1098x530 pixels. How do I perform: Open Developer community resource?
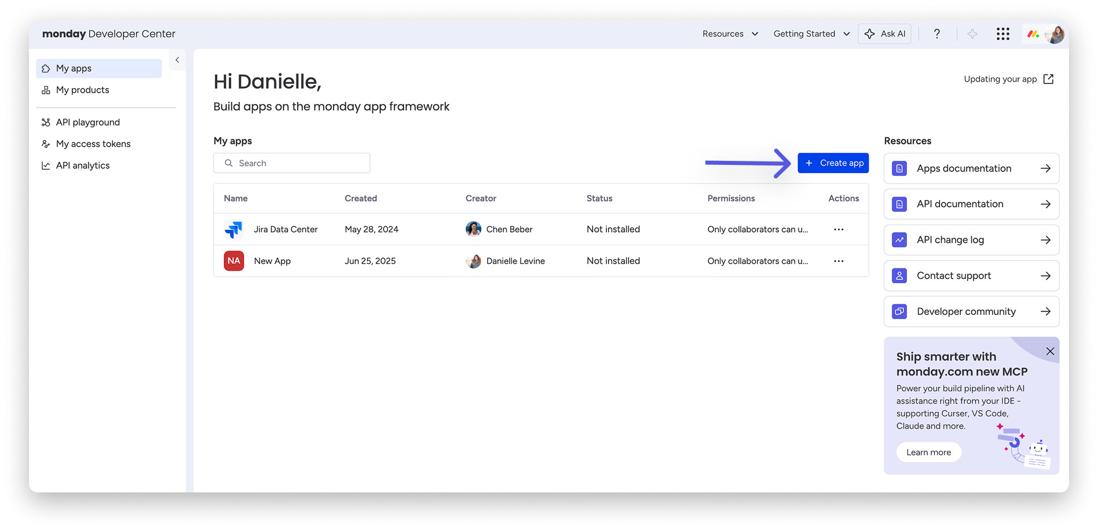971,312
